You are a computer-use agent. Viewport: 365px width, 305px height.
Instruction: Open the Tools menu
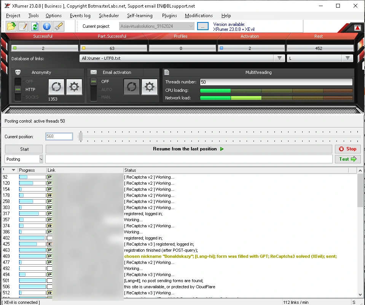tap(33, 16)
